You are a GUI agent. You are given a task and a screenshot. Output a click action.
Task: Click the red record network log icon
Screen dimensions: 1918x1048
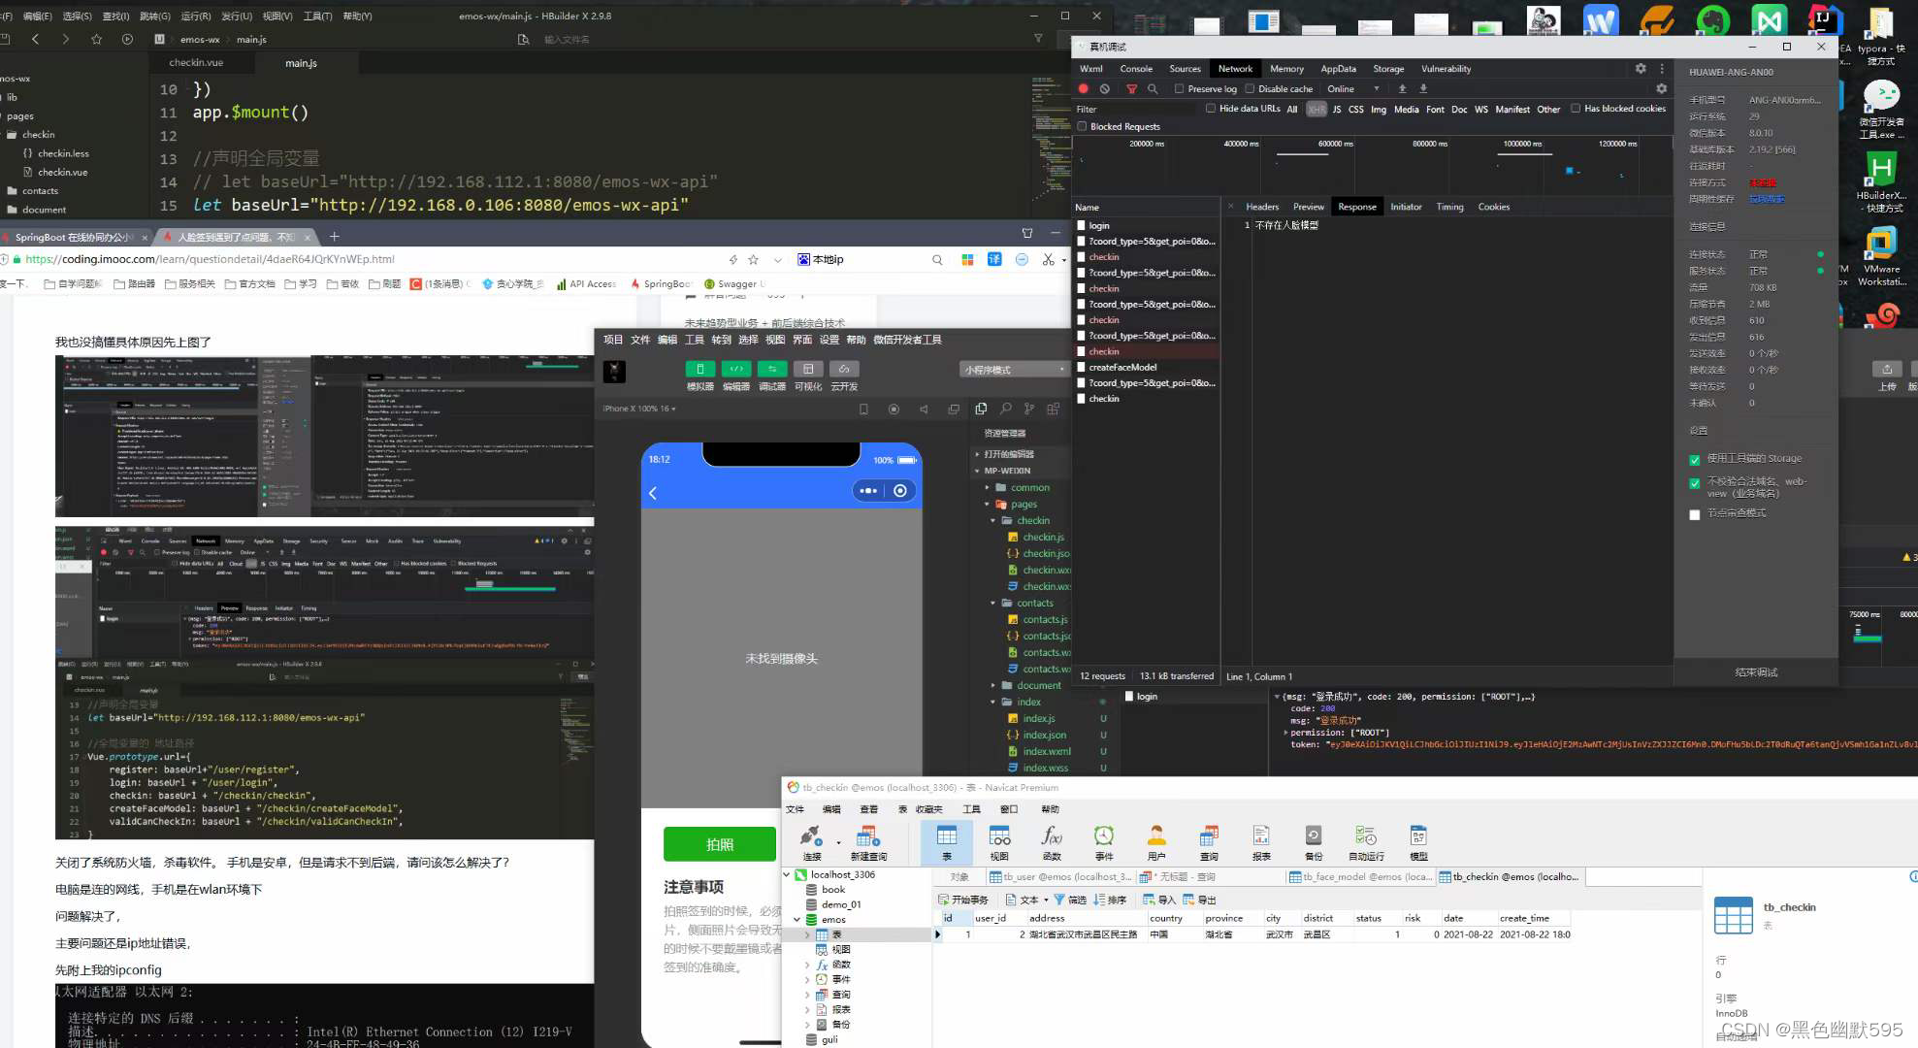tap(1084, 88)
